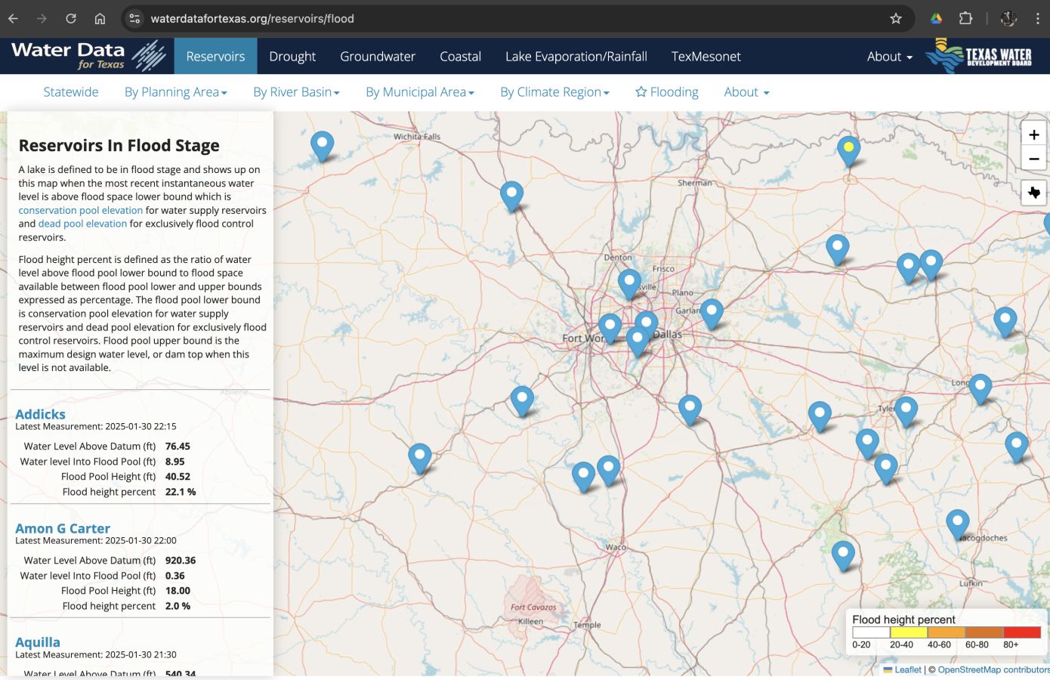Open the browser extensions puzzle icon
The height and width of the screenshot is (680, 1050).
pos(965,19)
